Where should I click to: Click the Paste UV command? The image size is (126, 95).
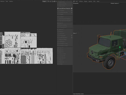61,50
